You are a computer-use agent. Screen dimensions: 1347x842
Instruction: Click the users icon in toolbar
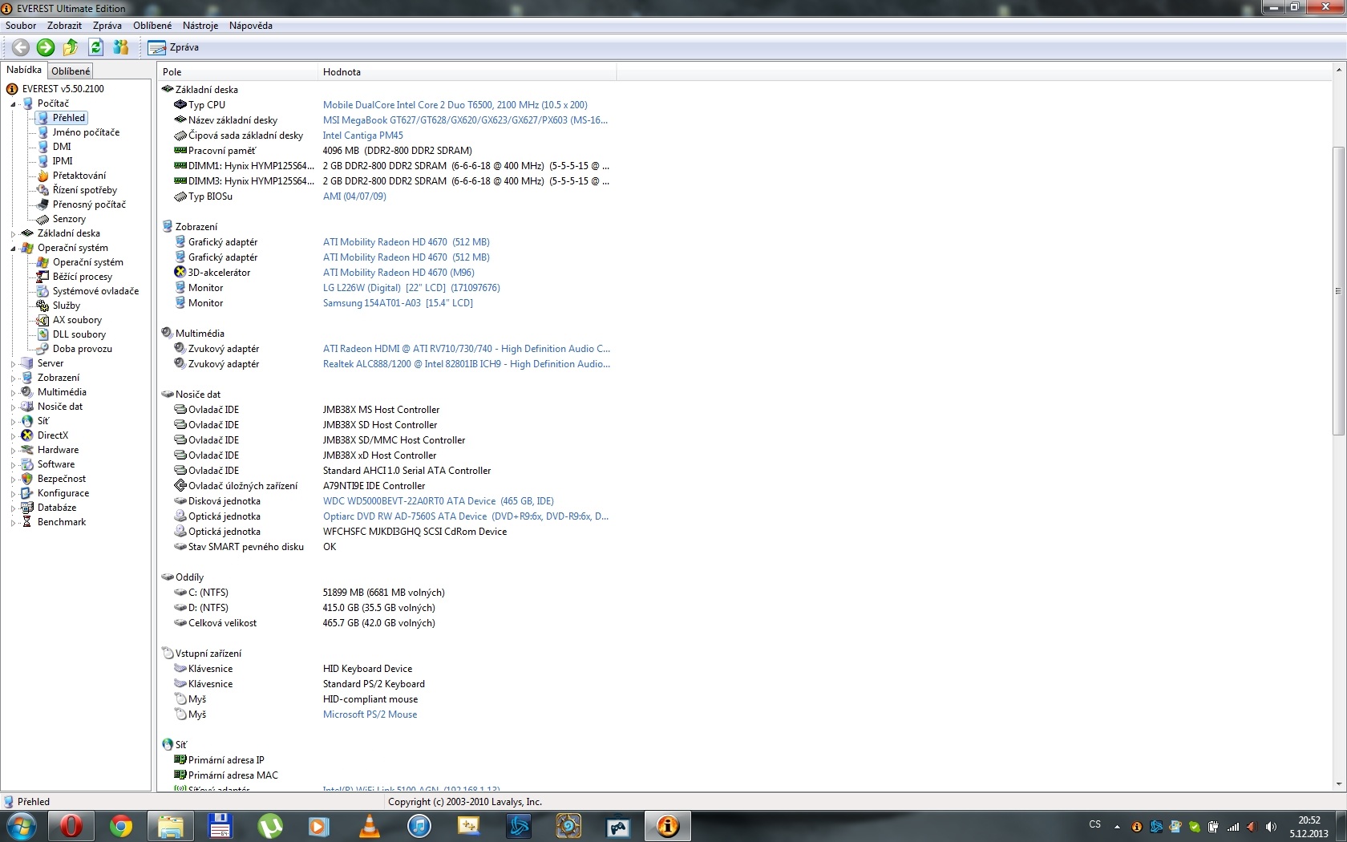point(121,47)
